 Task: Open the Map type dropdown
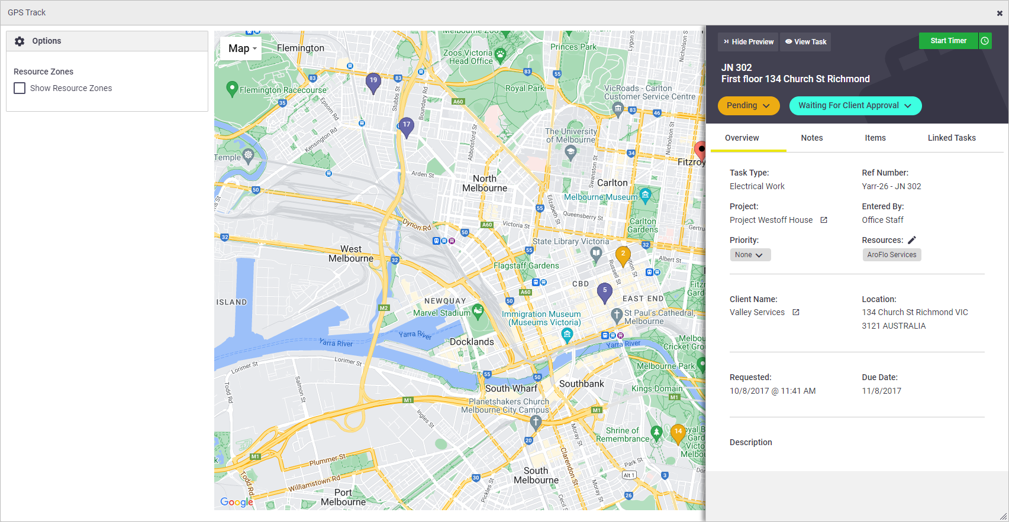(x=241, y=48)
